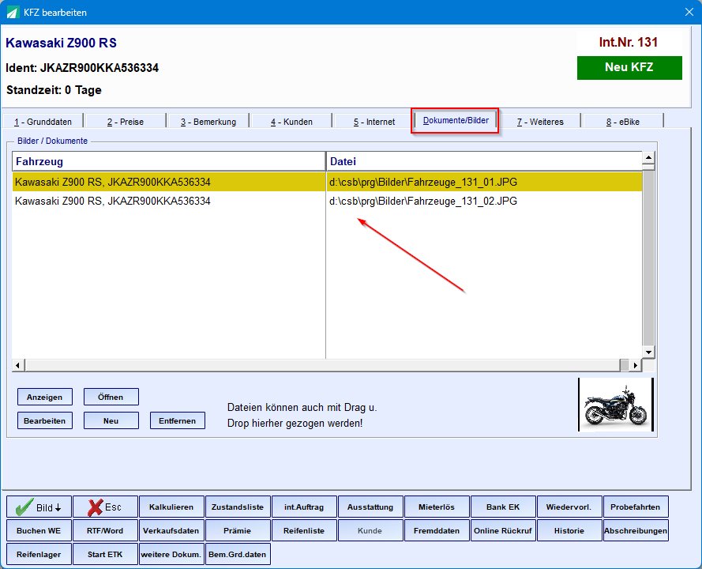Click the Online Rückruf button
The height and width of the screenshot is (569, 702).
(x=503, y=530)
